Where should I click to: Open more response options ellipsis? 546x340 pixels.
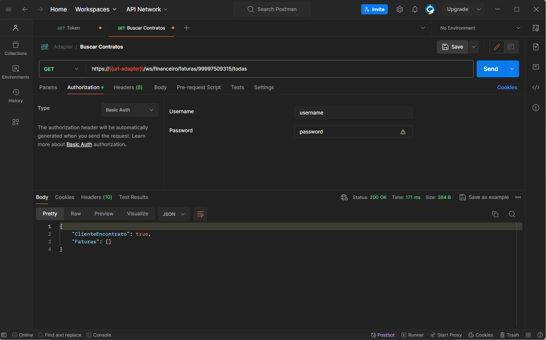[518, 197]
